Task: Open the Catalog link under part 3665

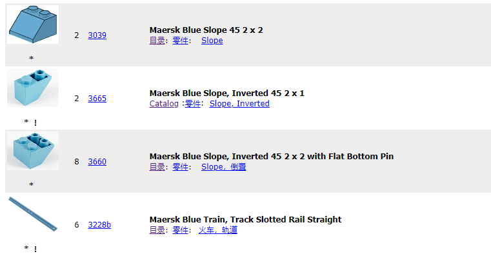Action: [x=164, y=104]
